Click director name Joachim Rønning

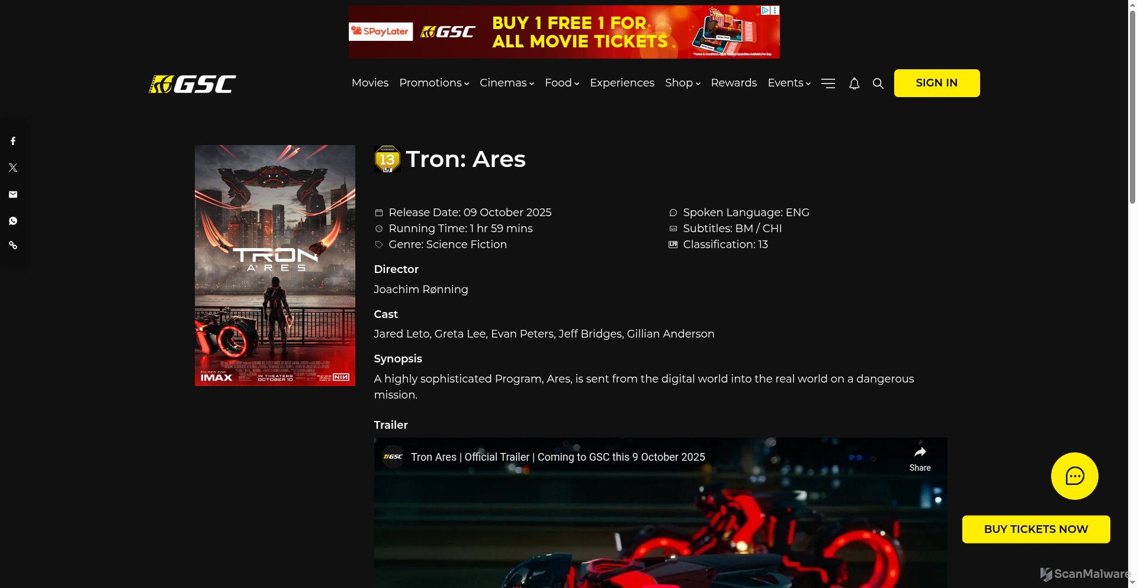(421, 290)
